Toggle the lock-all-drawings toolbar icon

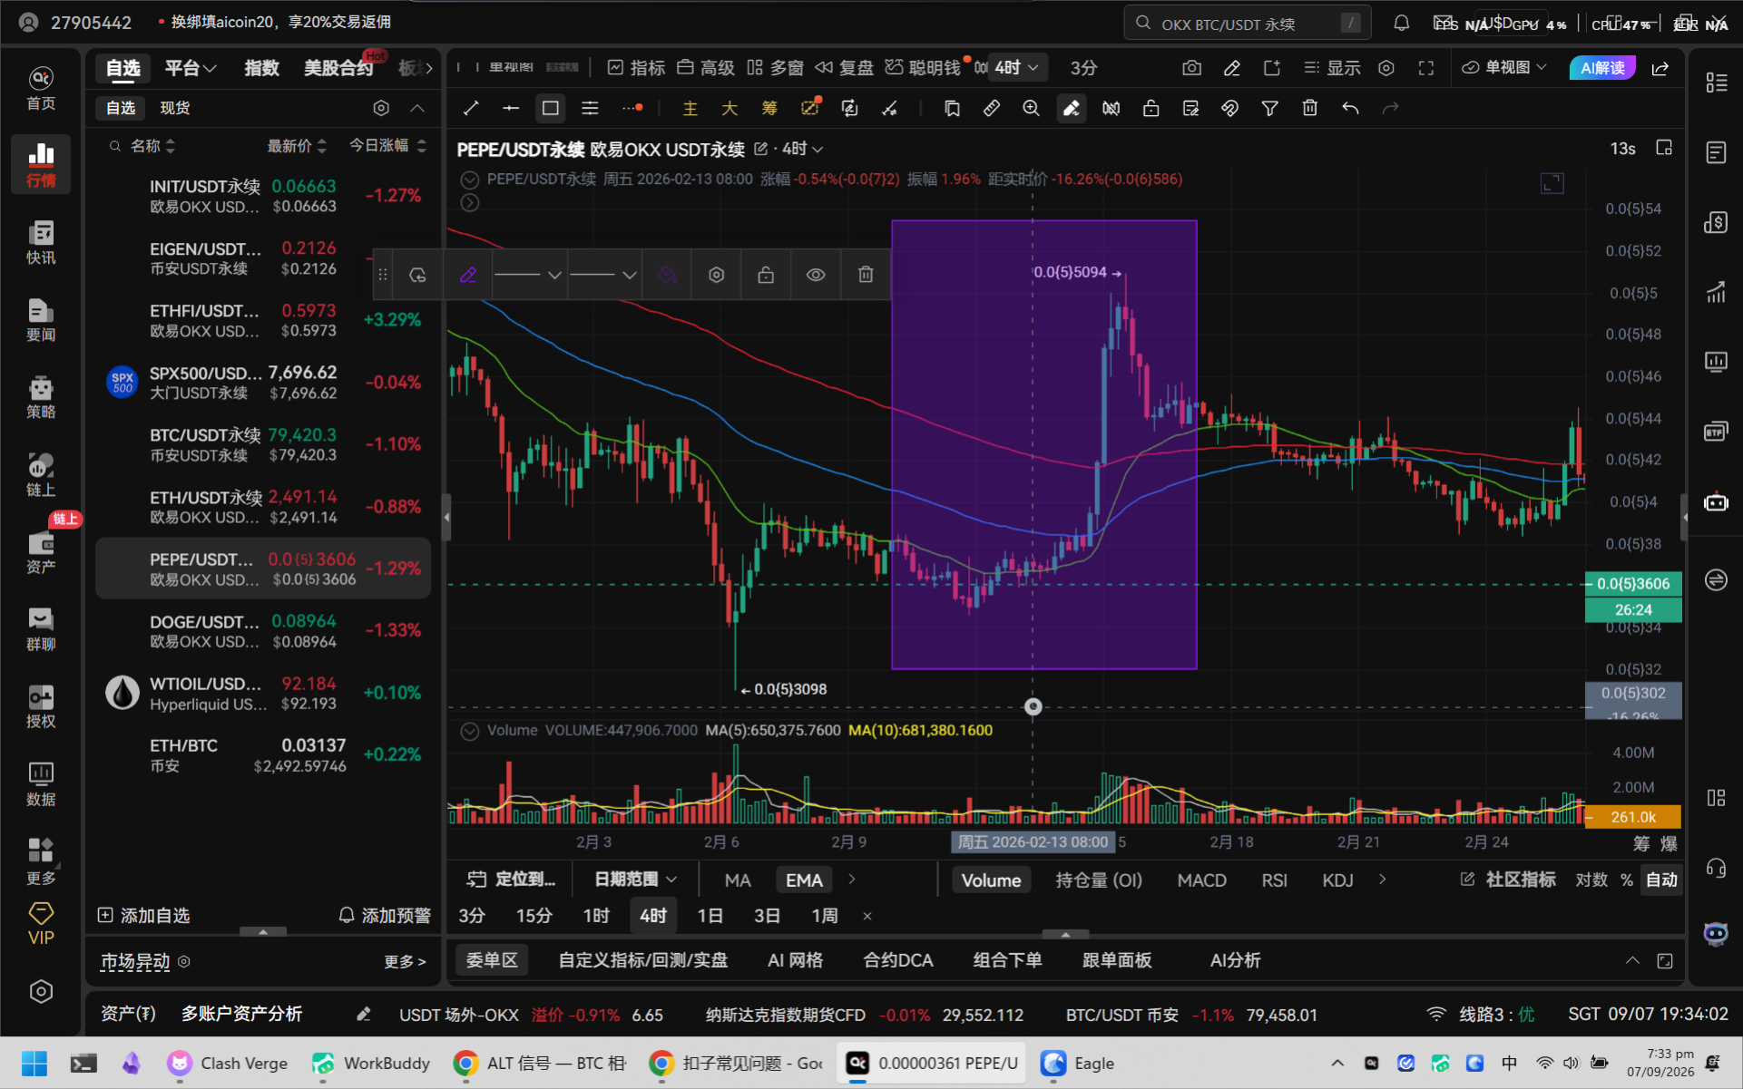(1151, 108)
